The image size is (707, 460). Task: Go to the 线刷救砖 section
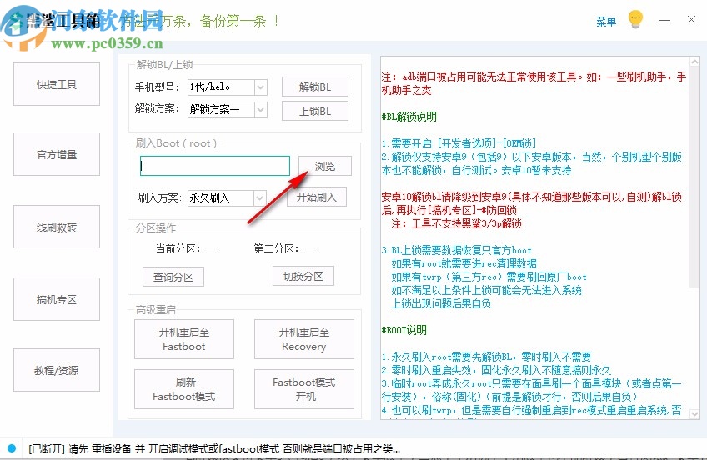(57, 227)
